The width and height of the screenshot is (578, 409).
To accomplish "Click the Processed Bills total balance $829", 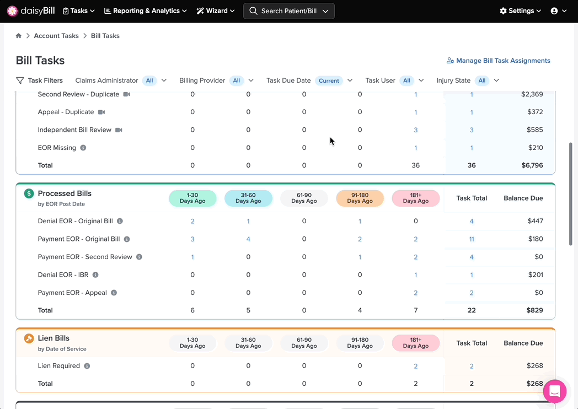I will [x=534, y=310].
